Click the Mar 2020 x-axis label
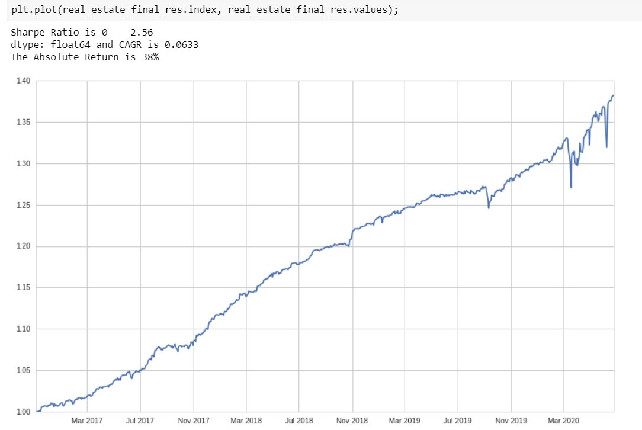 (564, 421)
